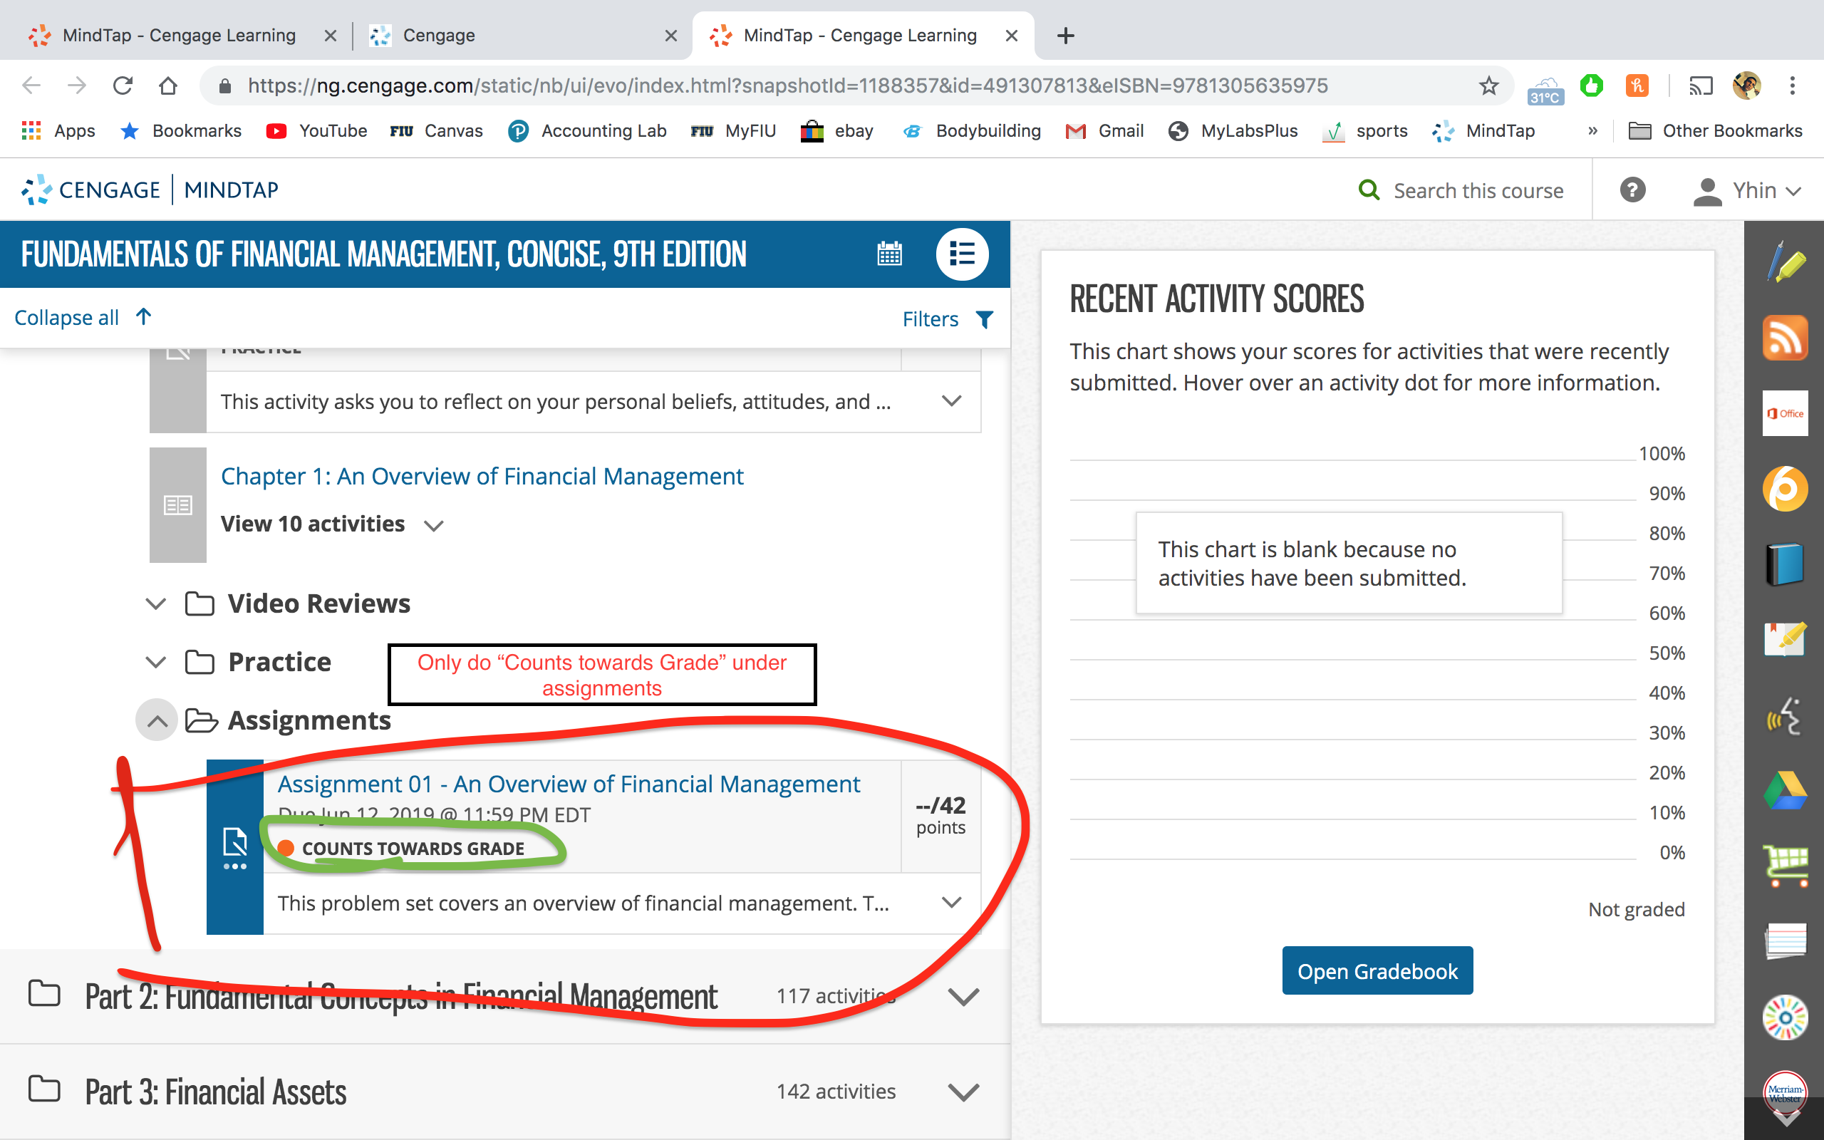Open the calendar view icon in course header
This screenshot has width=1824, height=1140.
(x=889, y=254)
